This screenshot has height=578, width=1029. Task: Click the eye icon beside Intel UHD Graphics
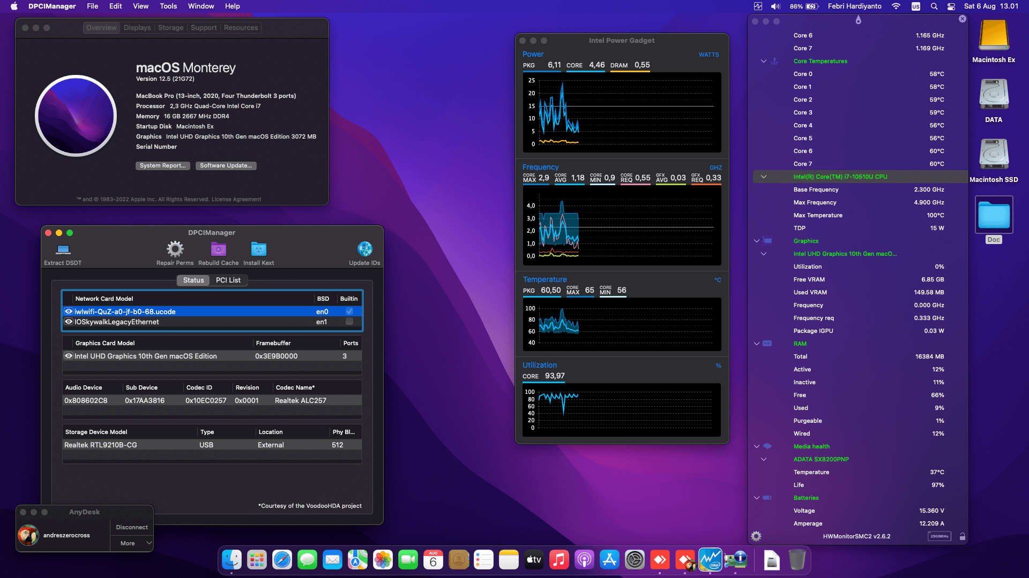pos(69,356)
